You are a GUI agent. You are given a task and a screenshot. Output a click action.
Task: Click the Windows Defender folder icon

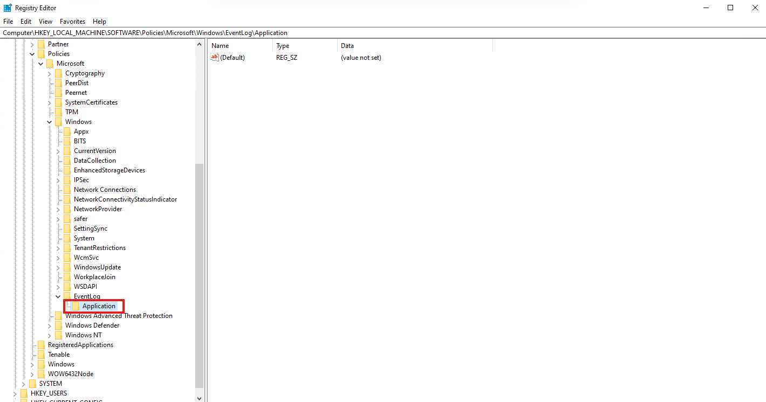[59, 325]
